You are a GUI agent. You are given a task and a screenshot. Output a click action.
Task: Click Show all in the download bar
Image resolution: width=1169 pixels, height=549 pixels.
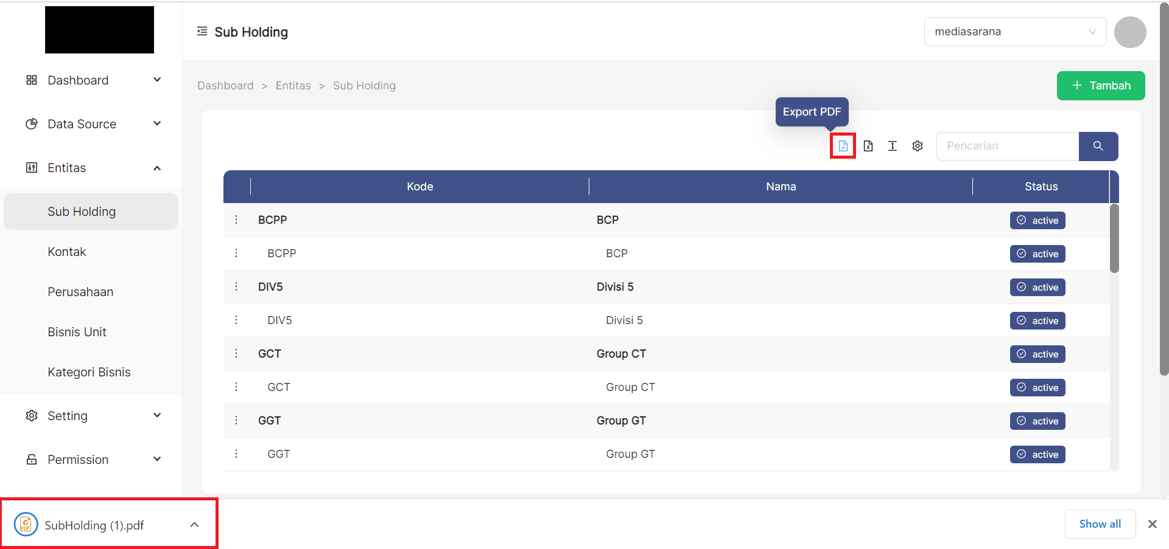tap(1100, 523)
